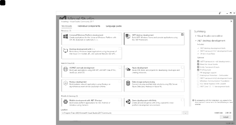Screen dimensions: 236x125
Task: Click the Unity game development icon
Action: [x=128, y=102]
